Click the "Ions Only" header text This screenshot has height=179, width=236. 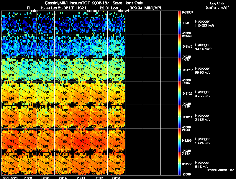point(134,3)
